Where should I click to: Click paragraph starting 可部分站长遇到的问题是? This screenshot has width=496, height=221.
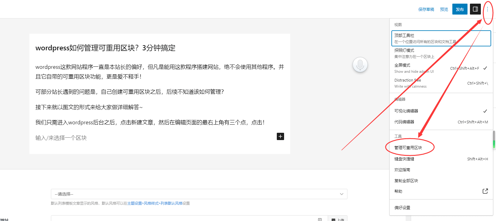(x=129, y=92)
